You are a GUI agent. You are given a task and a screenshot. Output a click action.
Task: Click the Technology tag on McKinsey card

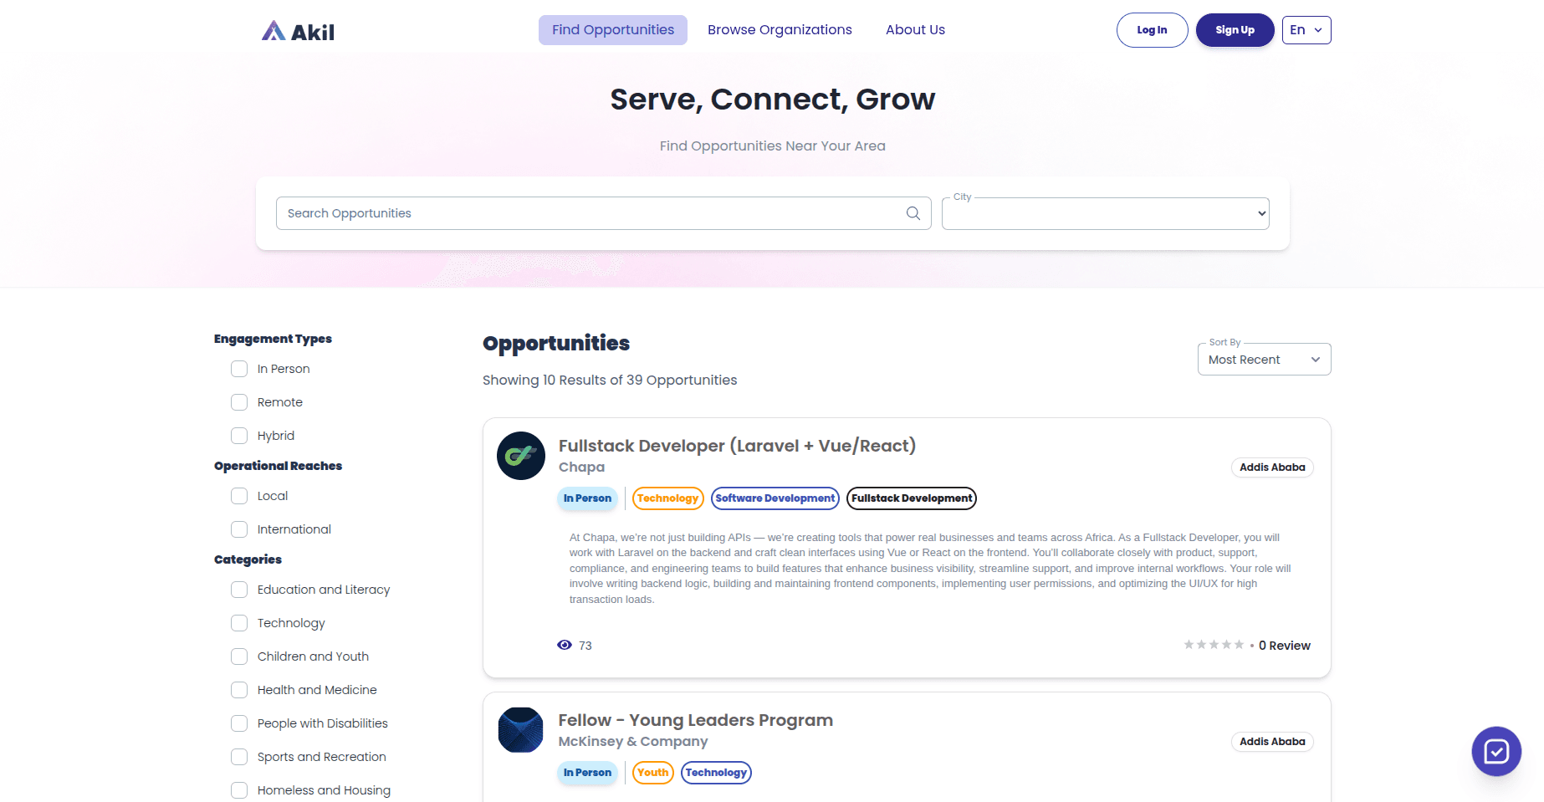(716, 773)
